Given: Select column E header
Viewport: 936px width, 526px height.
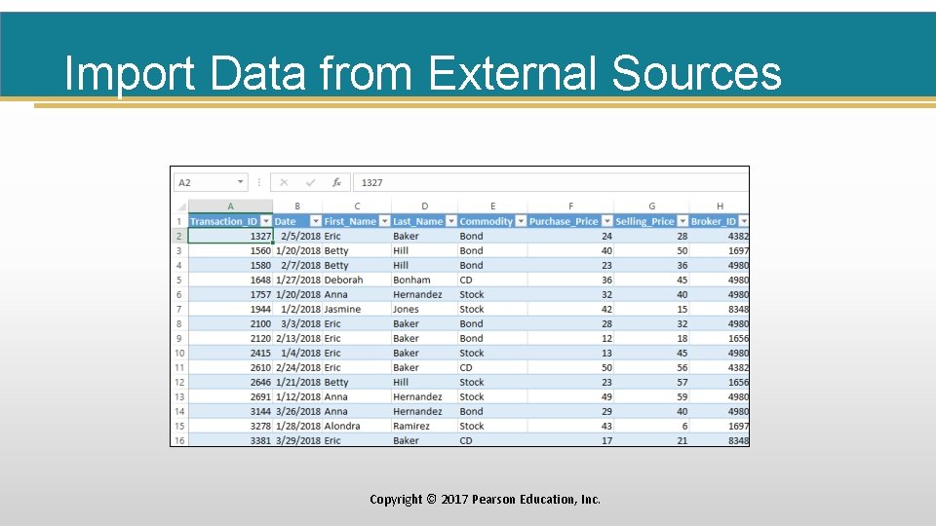Looking at the screenshot, I should 492,207.
